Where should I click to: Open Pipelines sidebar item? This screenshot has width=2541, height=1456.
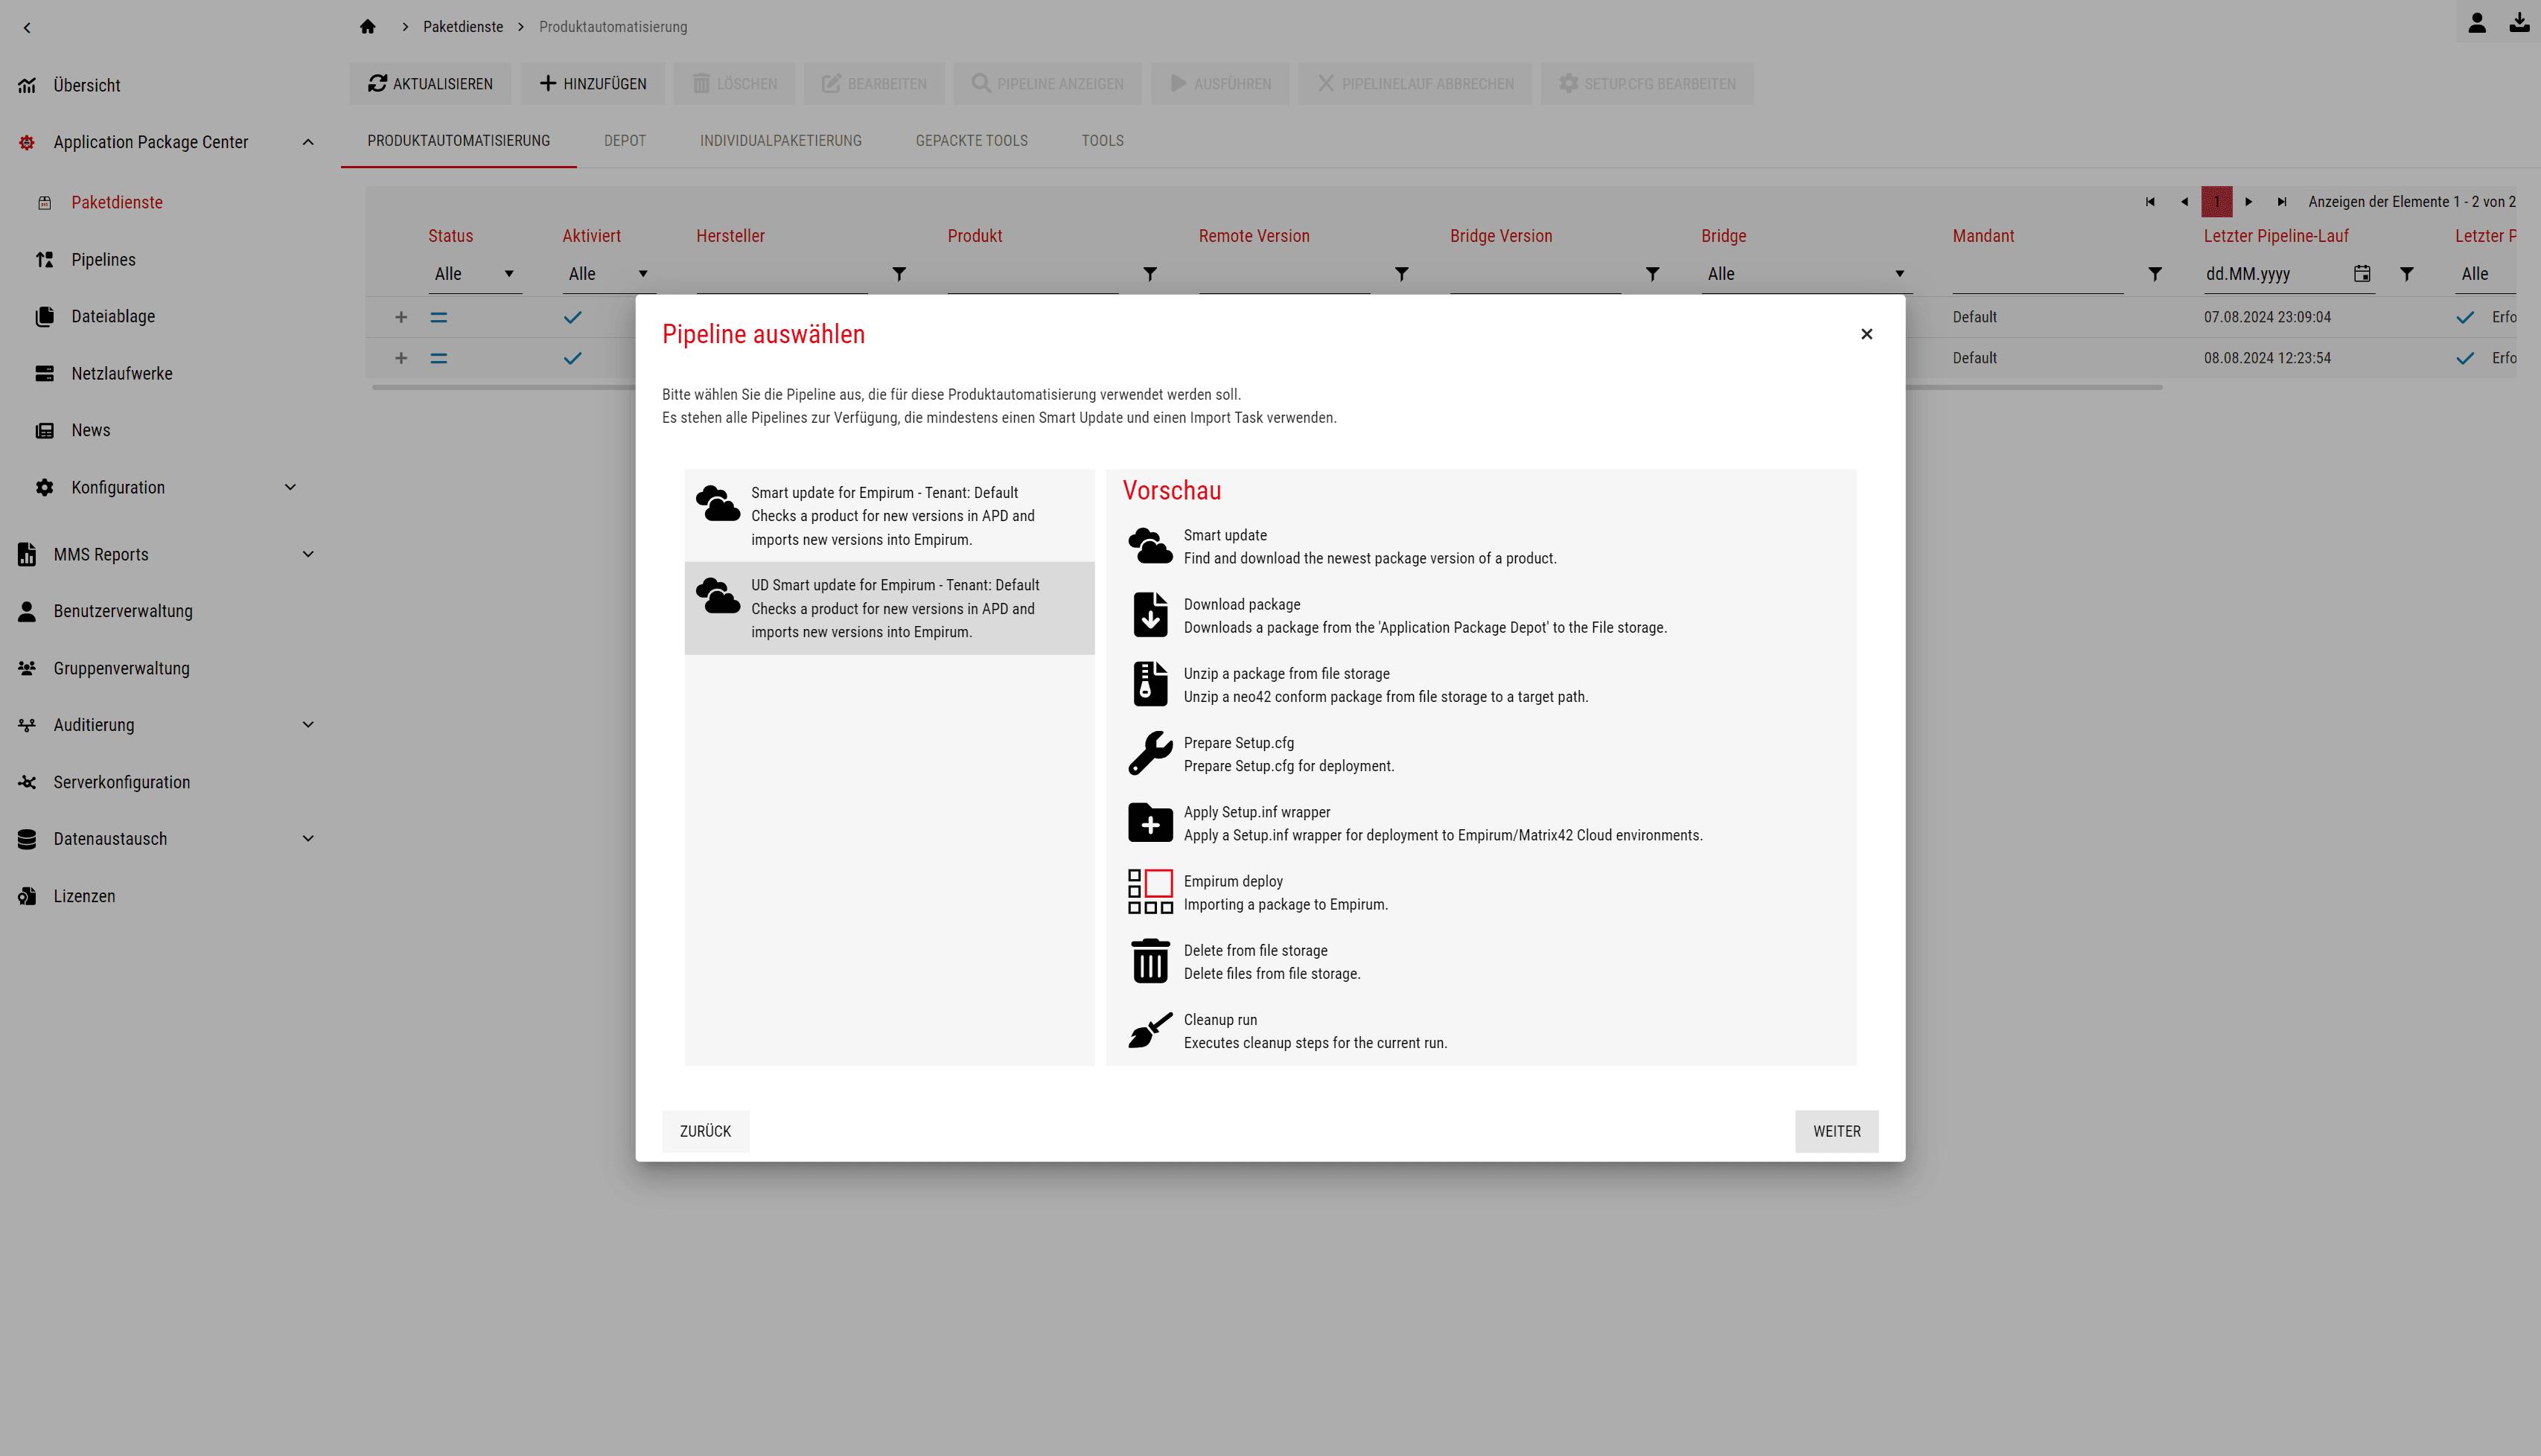pyautogui.click(x=103, y=260)
